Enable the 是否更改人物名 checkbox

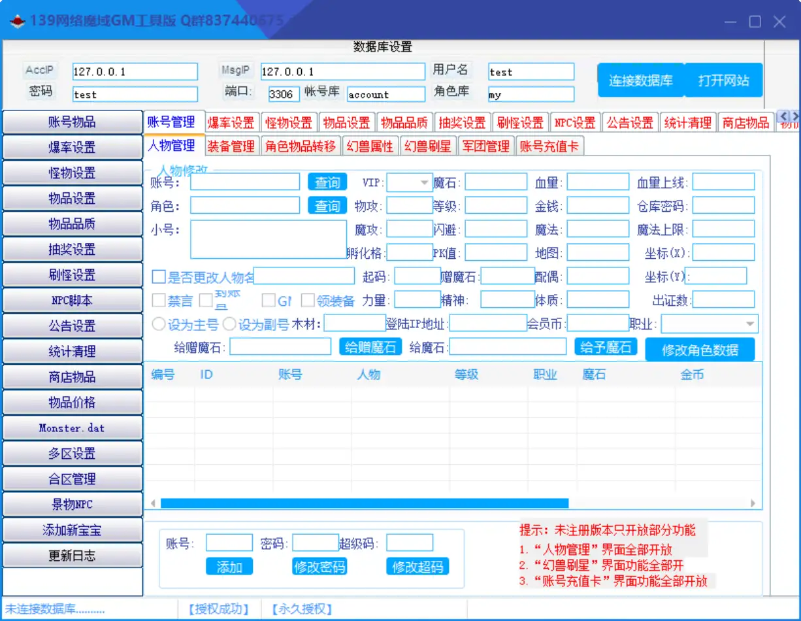pyautogui.click(x=157, y=276)
